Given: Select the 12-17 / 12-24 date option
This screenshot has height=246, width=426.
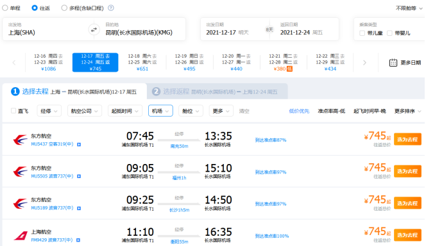Looking at the screenshot, I should click(x=96, y=62).
